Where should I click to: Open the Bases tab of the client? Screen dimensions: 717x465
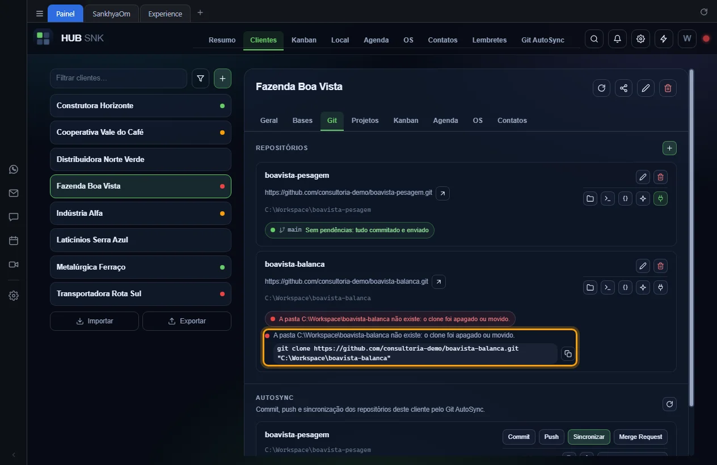coord(302,121)
